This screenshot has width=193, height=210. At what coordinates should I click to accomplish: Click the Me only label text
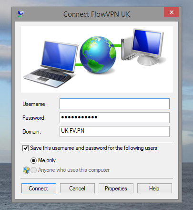(x=47, y=160)
